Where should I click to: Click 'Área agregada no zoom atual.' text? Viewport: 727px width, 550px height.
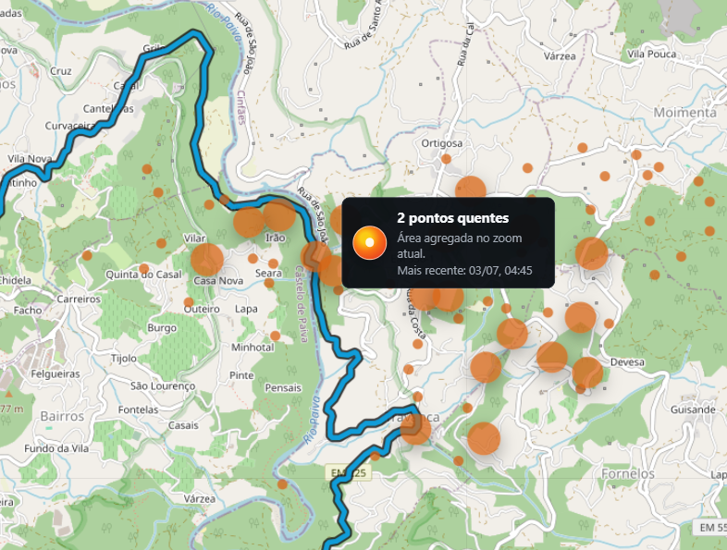coord(459,246)
